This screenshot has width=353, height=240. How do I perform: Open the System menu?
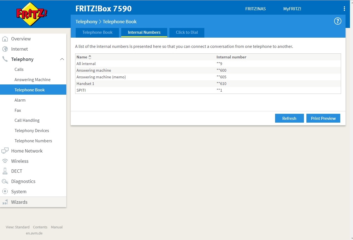point(19,192)
